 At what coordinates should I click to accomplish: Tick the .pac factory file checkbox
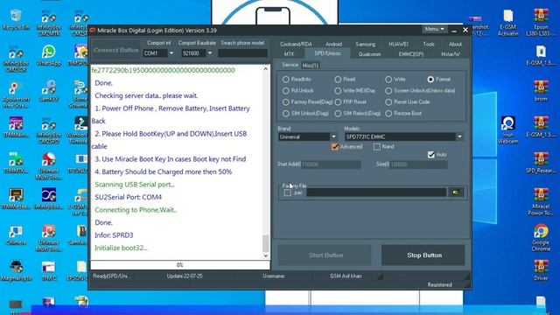click(288, 192)
